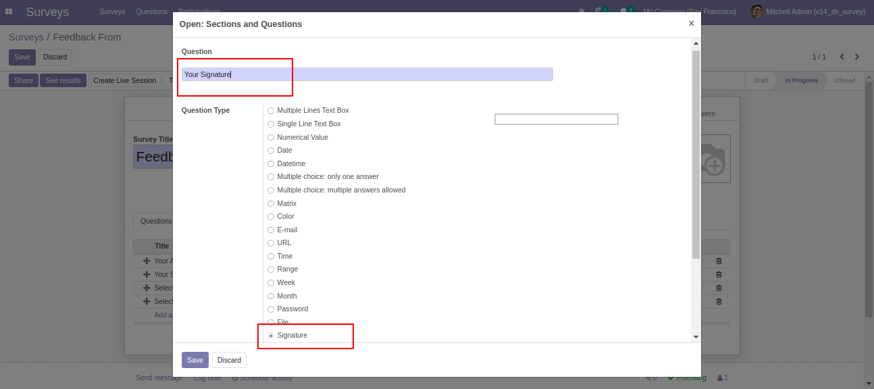Image resolution: width=874 pixels, height=389 pixels.
Task: Open Mitchell Admin user avatar menu
Action: 757,11
